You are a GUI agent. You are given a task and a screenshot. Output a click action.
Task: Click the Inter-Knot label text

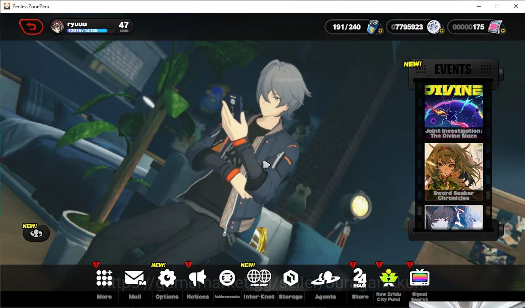[x=259, y=297]
